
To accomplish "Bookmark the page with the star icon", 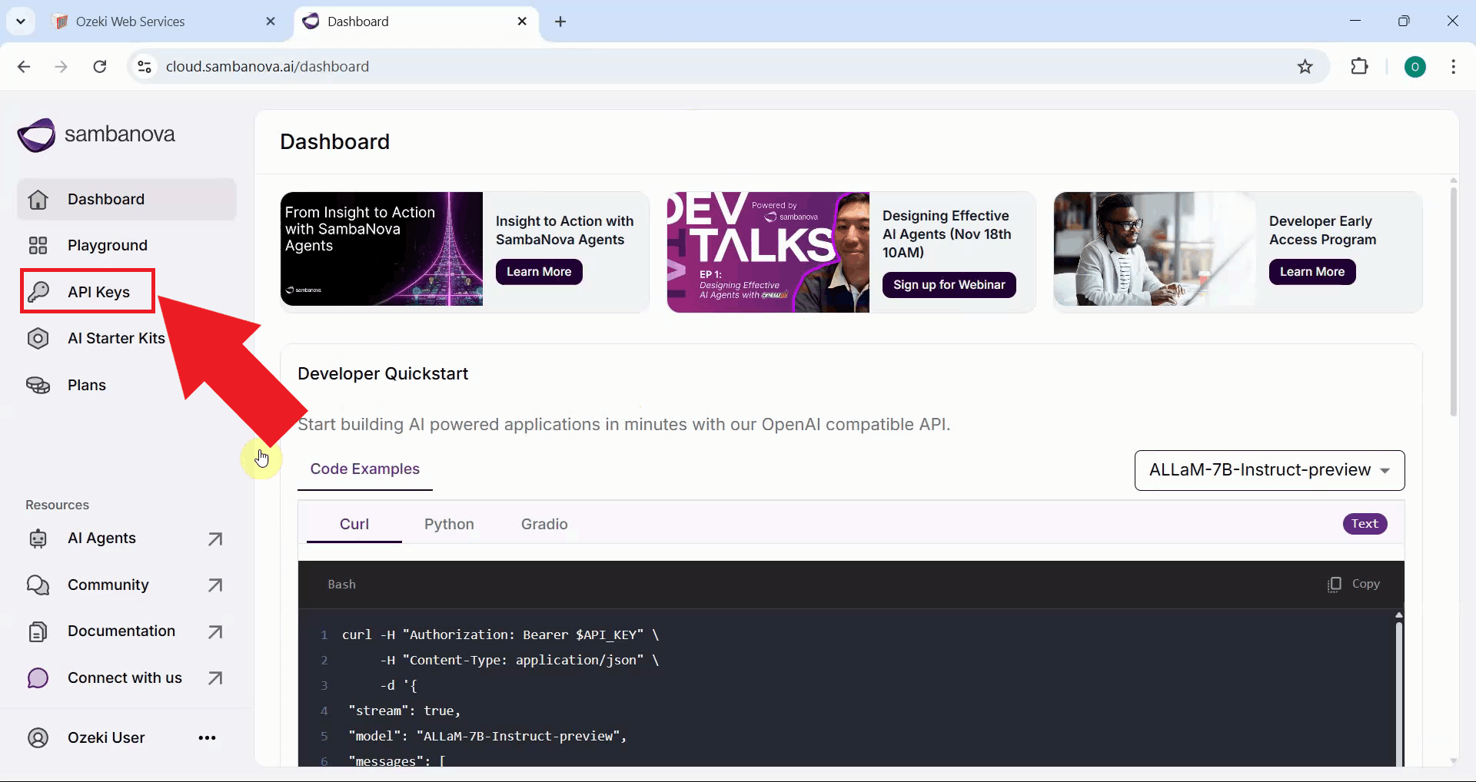I will pos(1305,66).
